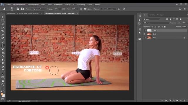Open the Непрозр. opacity slider dropdown
Image resolution: width=188 pixels, height=105 pixels.
tap(60, 9)
